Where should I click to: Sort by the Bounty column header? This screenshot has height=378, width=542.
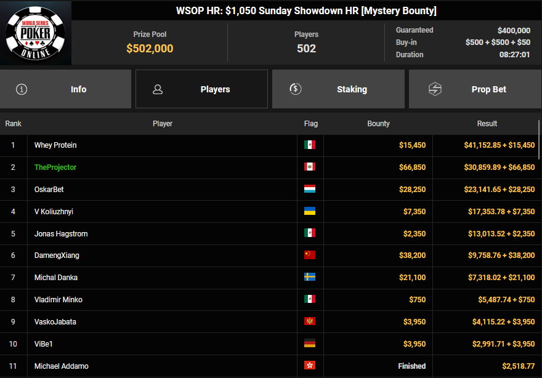(x=378, y=124)
